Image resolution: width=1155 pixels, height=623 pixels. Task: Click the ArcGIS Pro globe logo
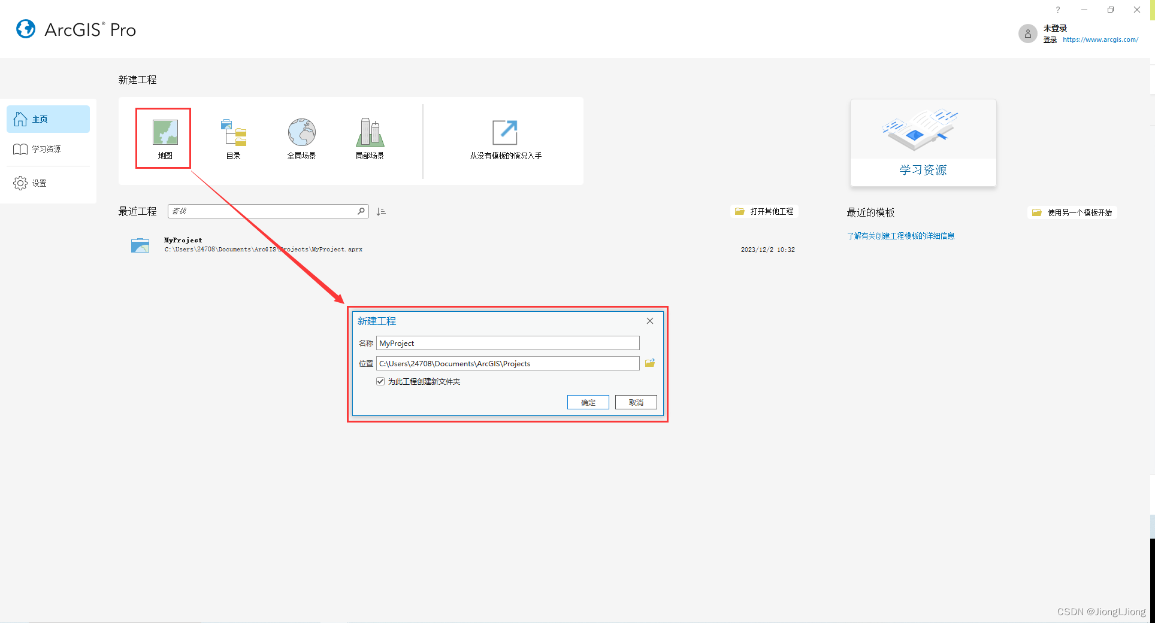26,29
